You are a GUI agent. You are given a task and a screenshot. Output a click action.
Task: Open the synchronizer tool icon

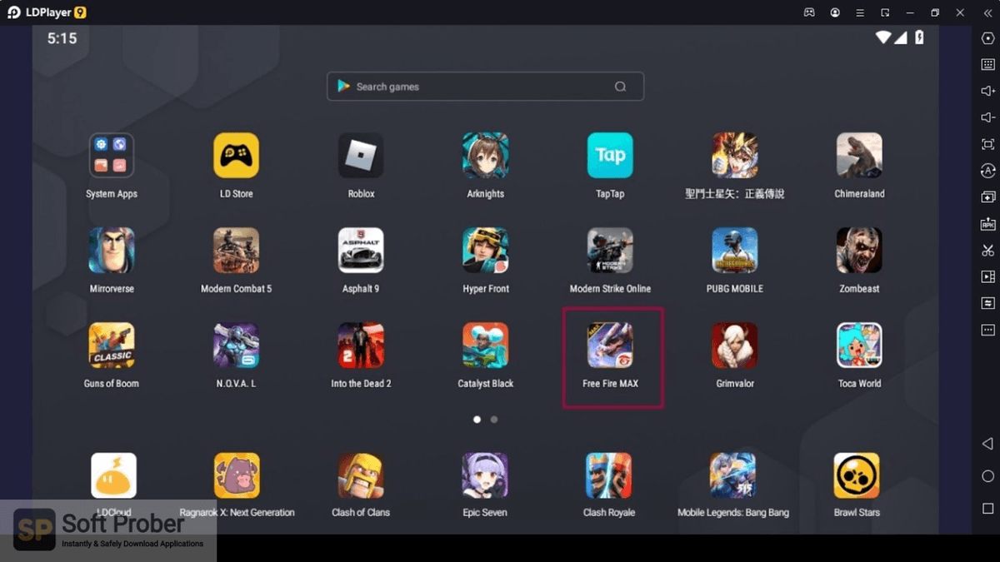click(987, 303)
